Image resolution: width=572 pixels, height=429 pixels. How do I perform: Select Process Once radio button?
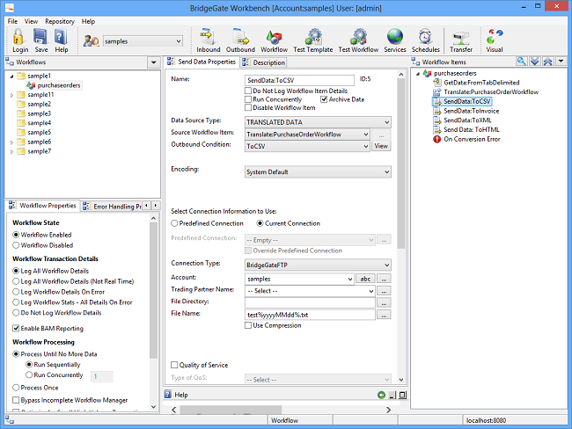pos(16,388)
